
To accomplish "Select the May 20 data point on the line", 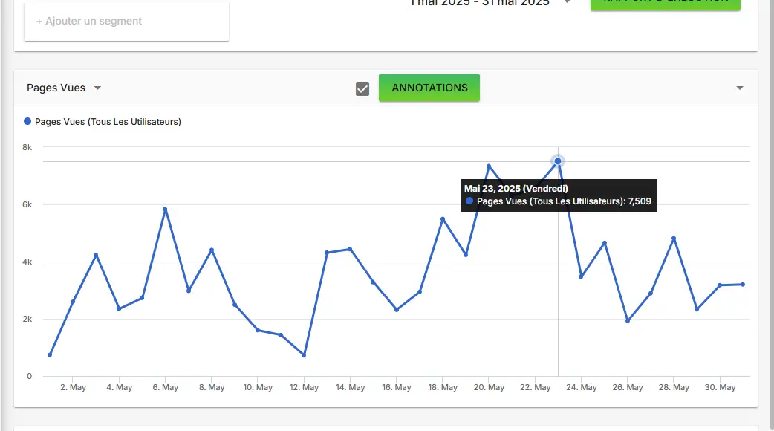I will coord(489,166).
